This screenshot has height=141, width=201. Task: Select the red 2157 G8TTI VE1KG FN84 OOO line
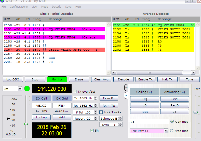click(x=55, y=50)
